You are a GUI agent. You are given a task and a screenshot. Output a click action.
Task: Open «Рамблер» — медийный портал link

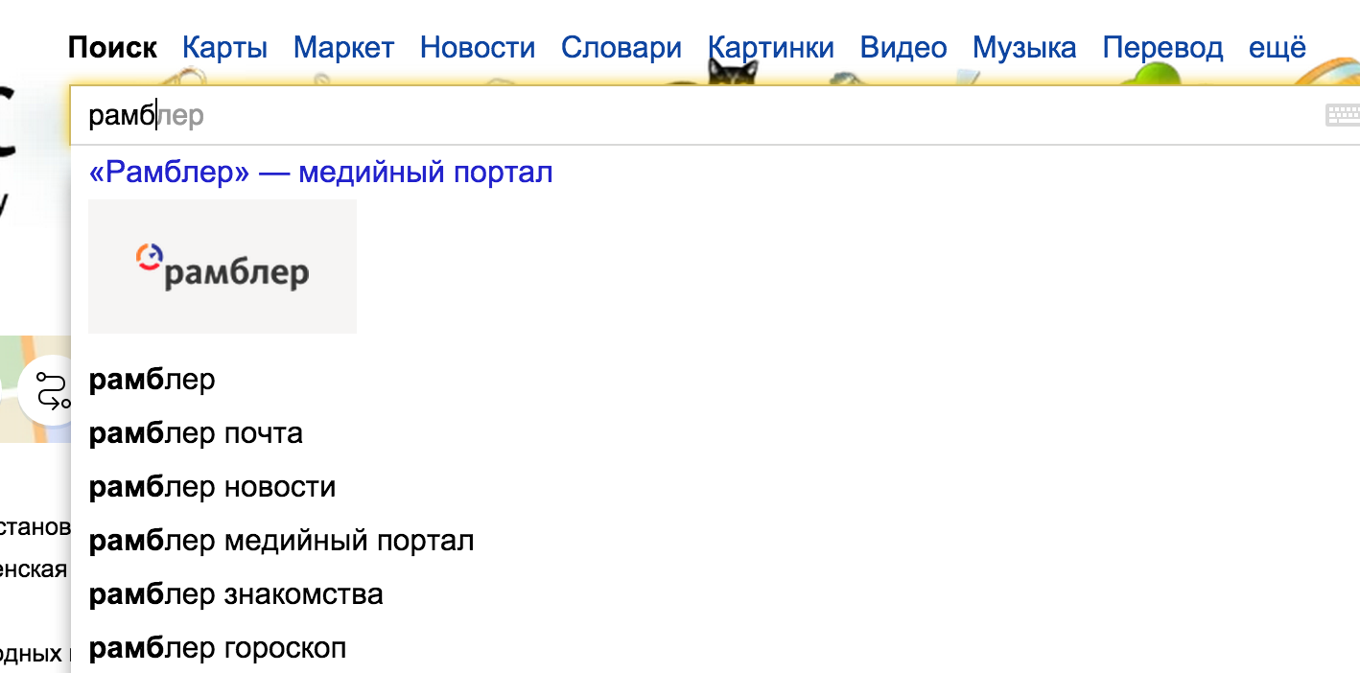(x=320, y=173)
